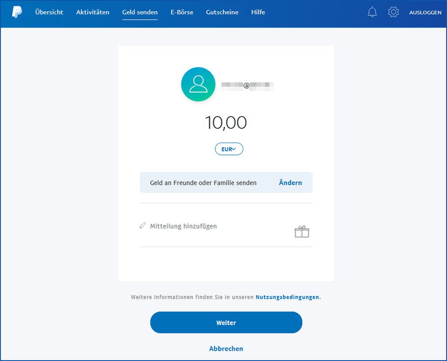Viewport: 447px width, 361px height.
Task: Open the Aktivitäten menu item
Action: (x=93, y=12)
